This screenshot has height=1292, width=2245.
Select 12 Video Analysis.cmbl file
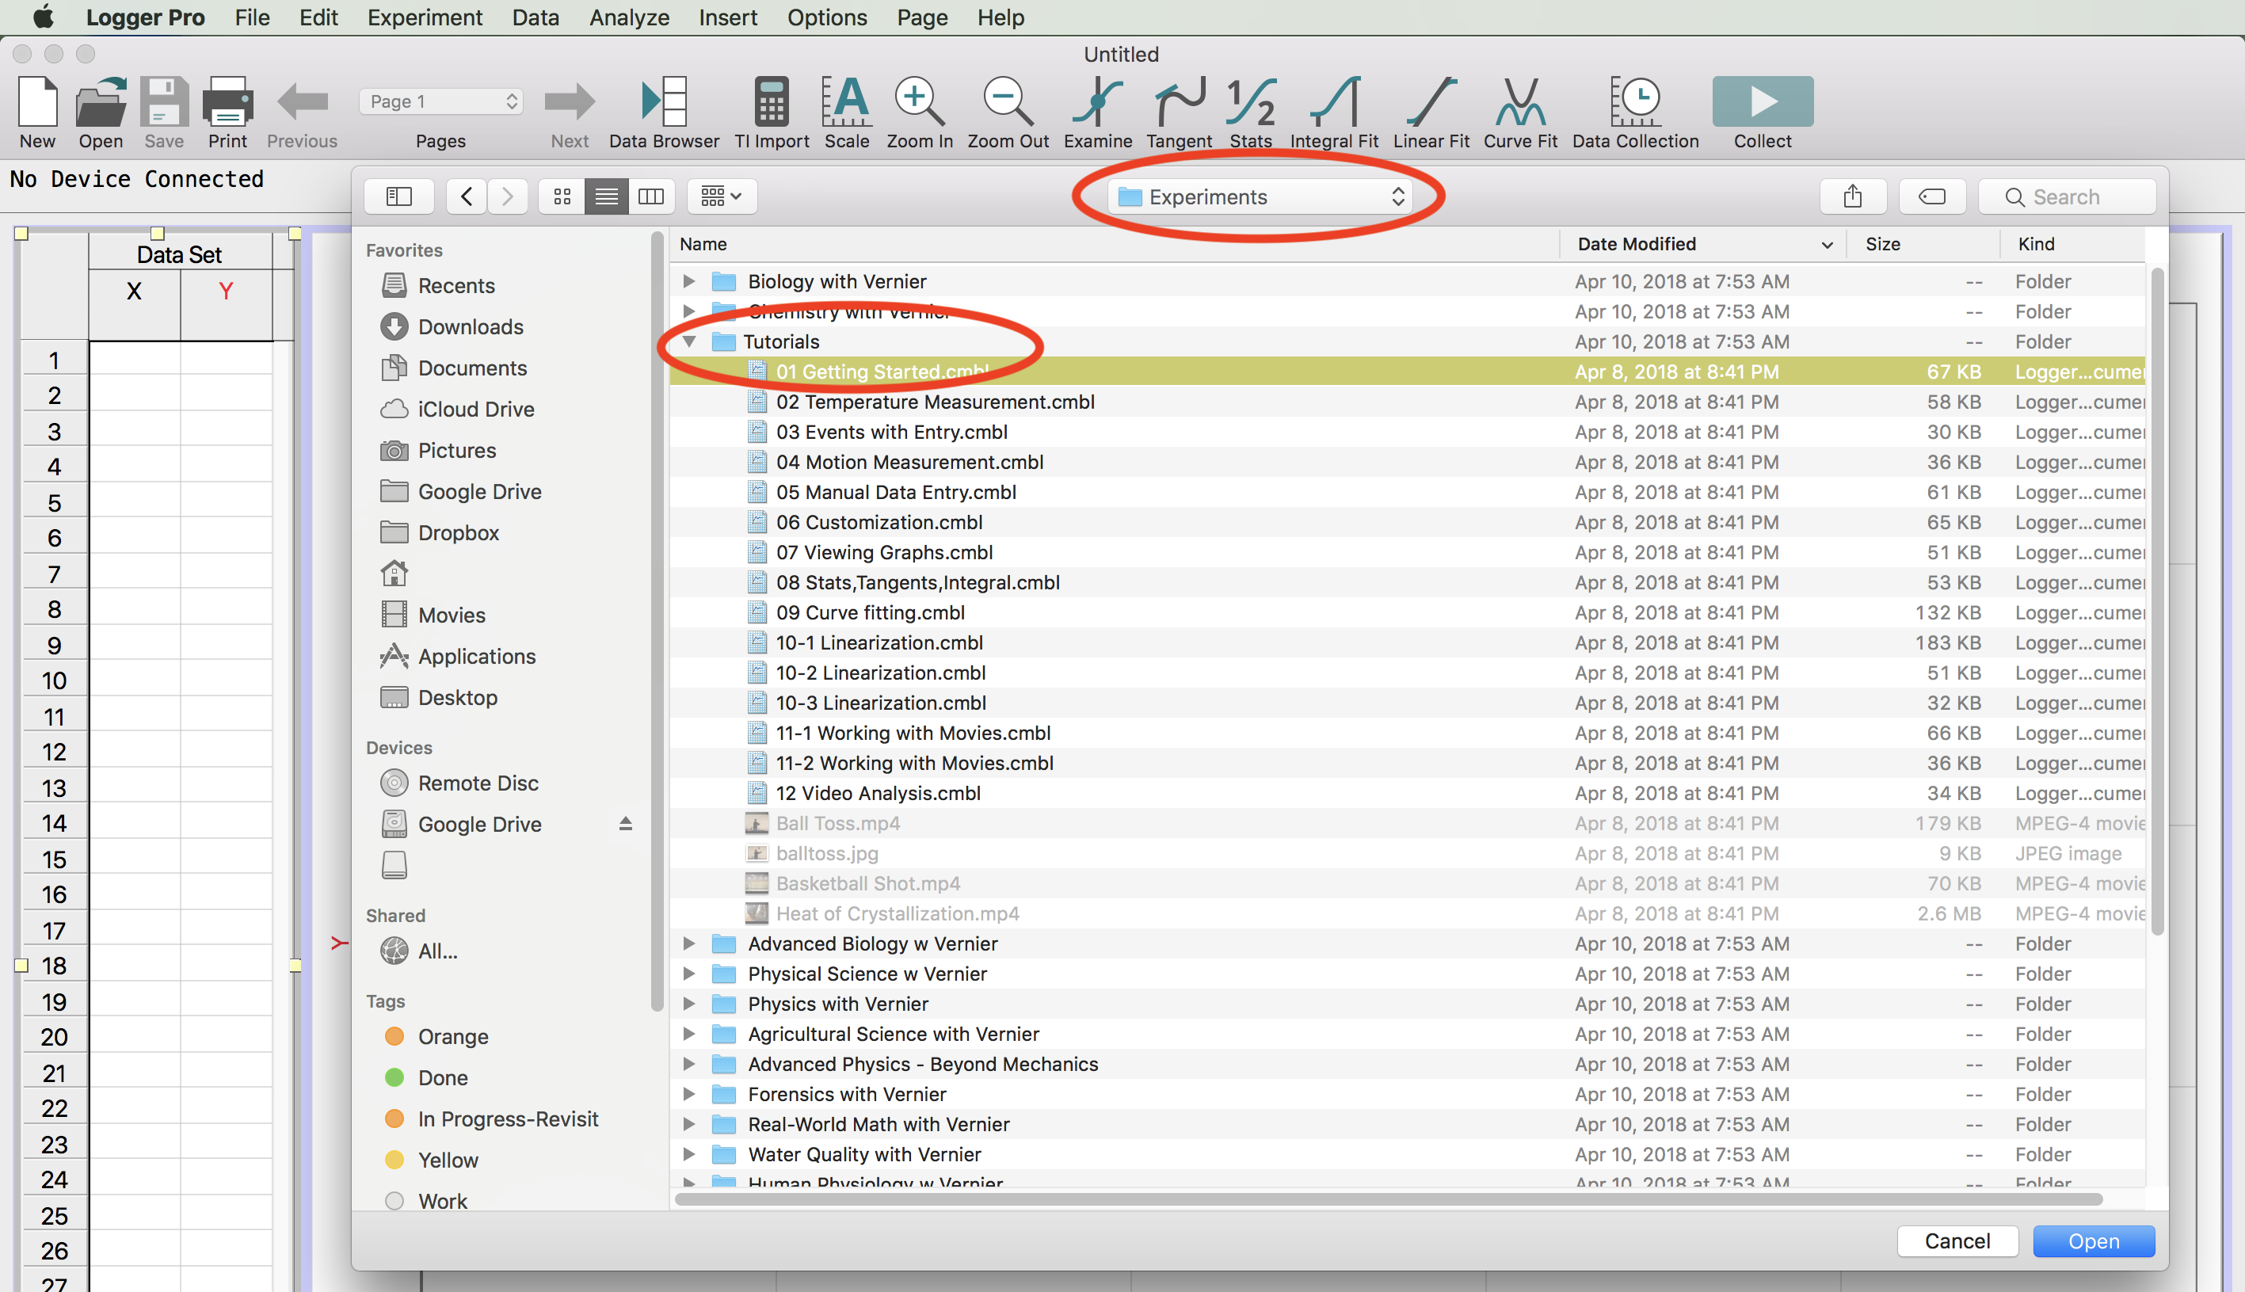point(1408,793)
